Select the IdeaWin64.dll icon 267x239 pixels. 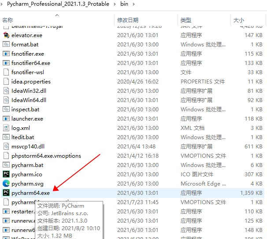(6, 100)
